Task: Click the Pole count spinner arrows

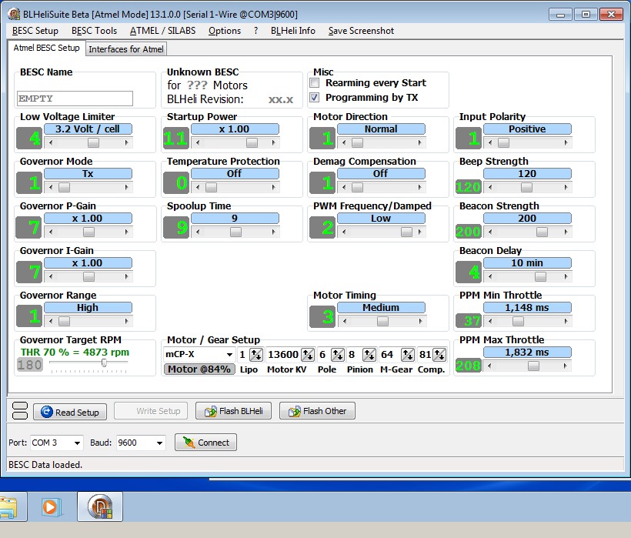Action: 337,355
